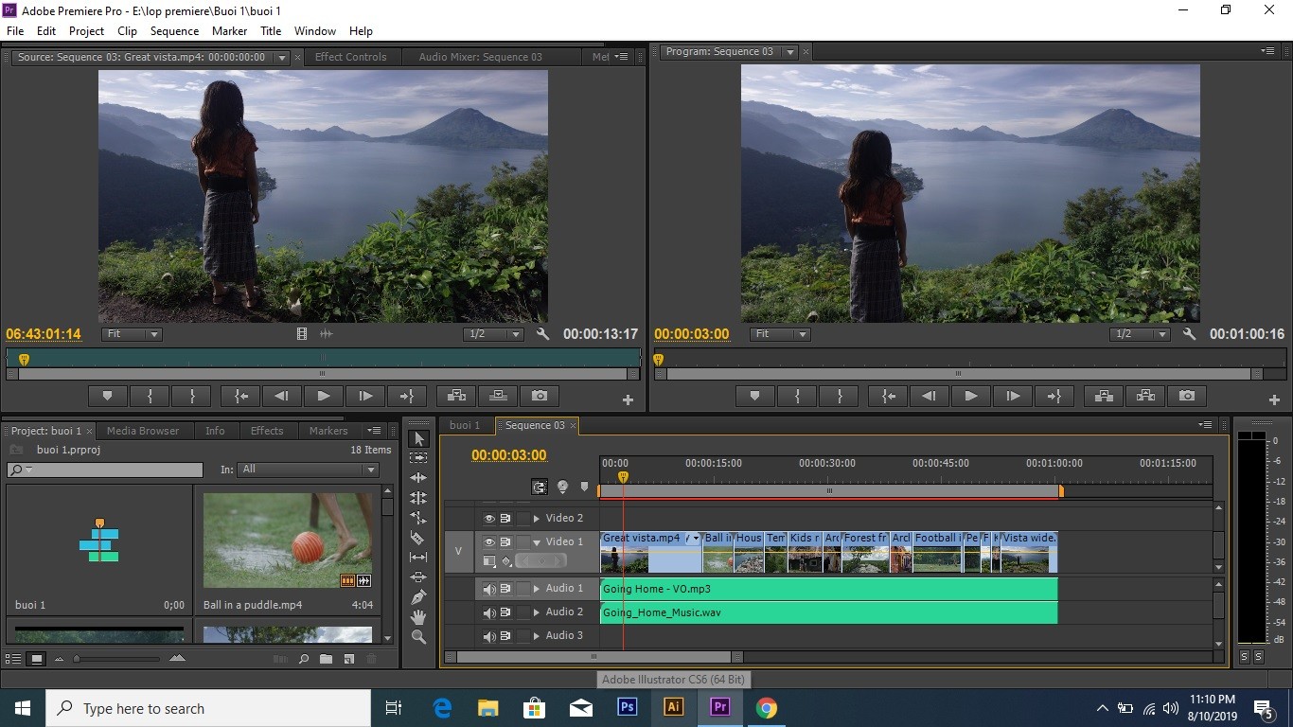Click the timeline horizontal zoom scrollbar
Image resolution: width=1293 pixels, height=727 pixels.
tap(594, 657)
